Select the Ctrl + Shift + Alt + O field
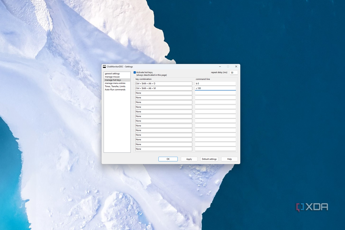Image resolution: width=345 pixels, height=230 pixels. pyautogui.click(x=164, y=84)
